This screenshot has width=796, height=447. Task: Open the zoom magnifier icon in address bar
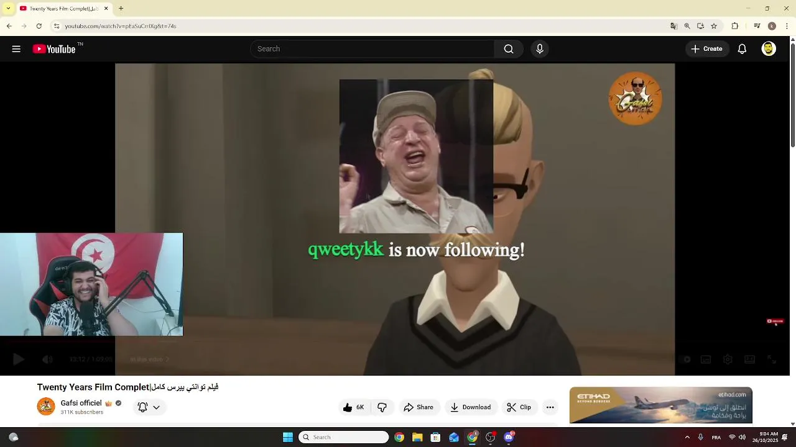[x=687, y=26]
